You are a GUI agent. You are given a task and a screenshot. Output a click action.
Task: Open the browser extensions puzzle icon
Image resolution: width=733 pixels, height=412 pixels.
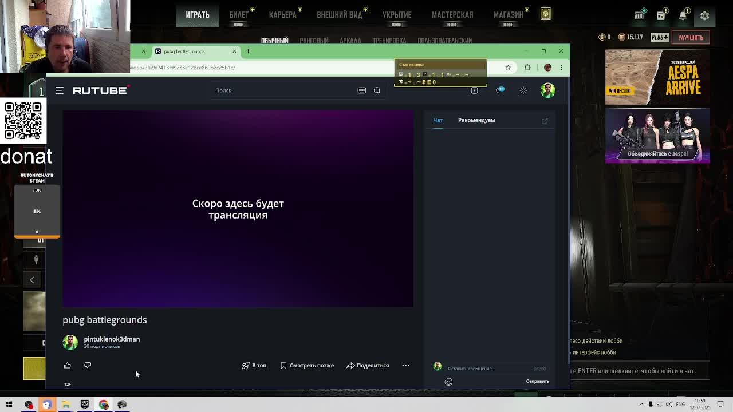(x=527, y=68)
